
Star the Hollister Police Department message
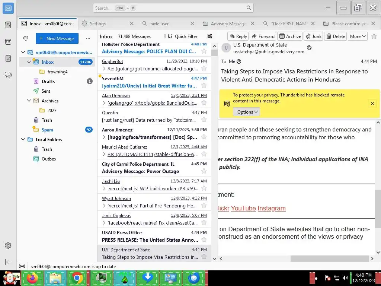(204, 51)
